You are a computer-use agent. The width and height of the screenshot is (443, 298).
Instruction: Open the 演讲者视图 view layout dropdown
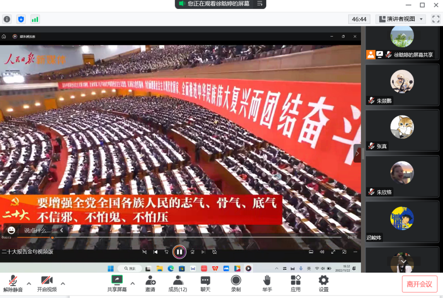(x=401, y=19)
